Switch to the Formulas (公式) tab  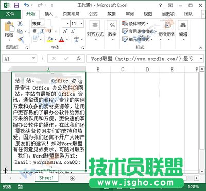coord(93,14)
